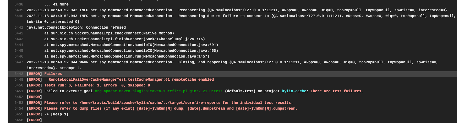Select log line number 6439
Screen dimensions: 457x123
coord(19,10)
